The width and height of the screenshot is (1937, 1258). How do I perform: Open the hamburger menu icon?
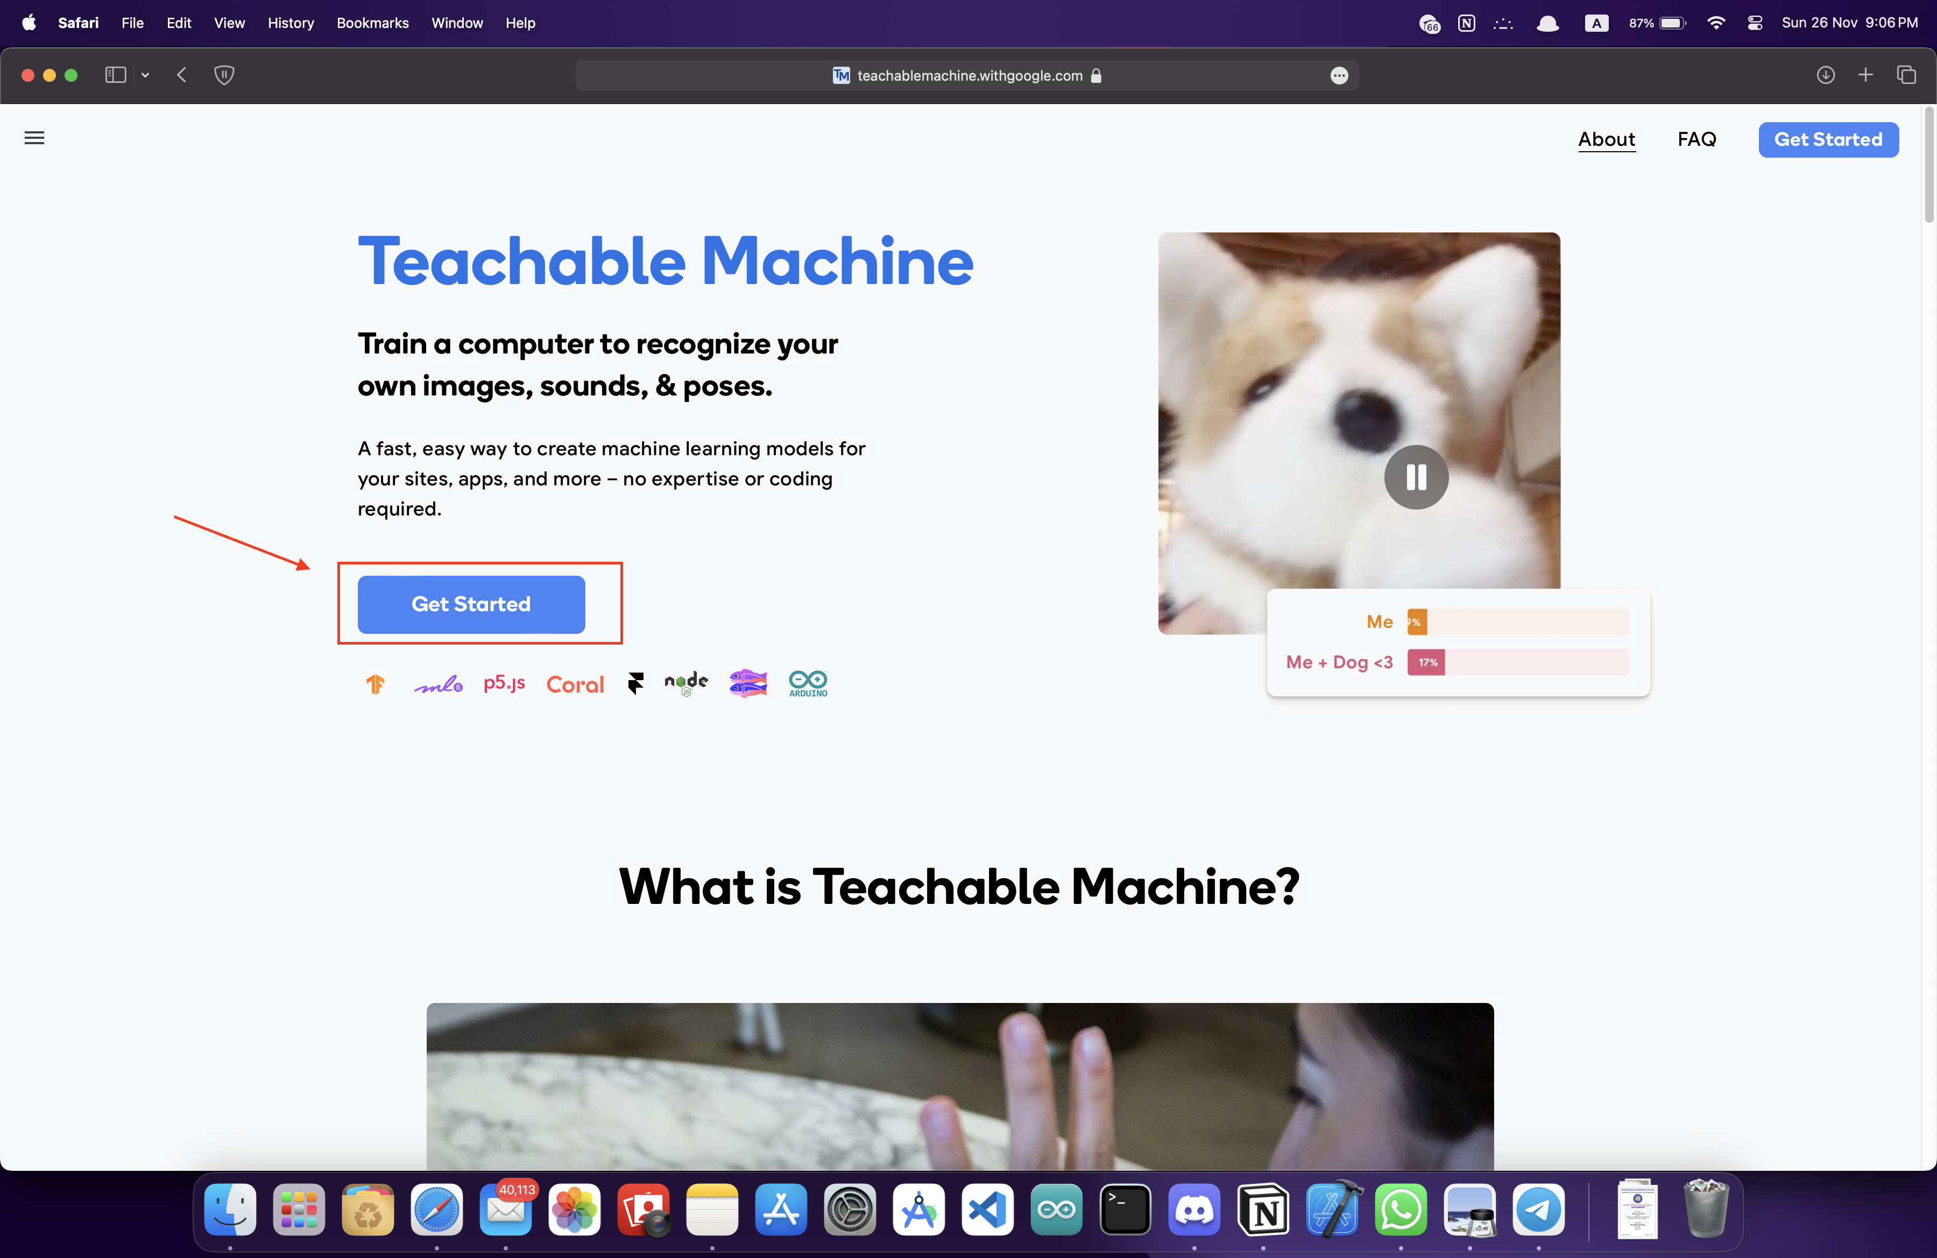tap(34, 138)
